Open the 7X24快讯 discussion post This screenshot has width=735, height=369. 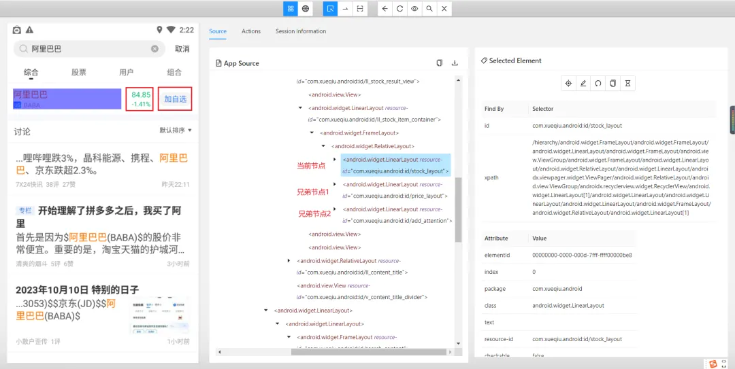tap(103, 170)
